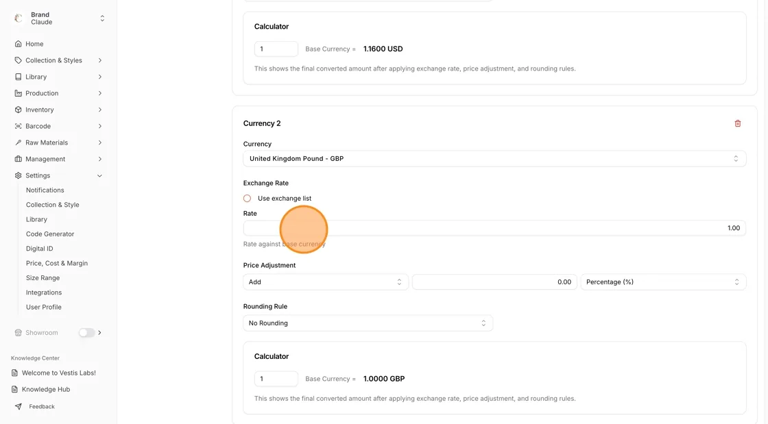Click the Barcode scanner icon

(x=18, y=126)
